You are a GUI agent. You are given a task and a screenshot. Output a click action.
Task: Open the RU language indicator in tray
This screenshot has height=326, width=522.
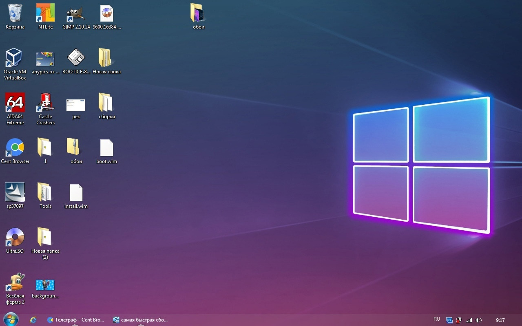pyautogui.click(x=437, y=319)
